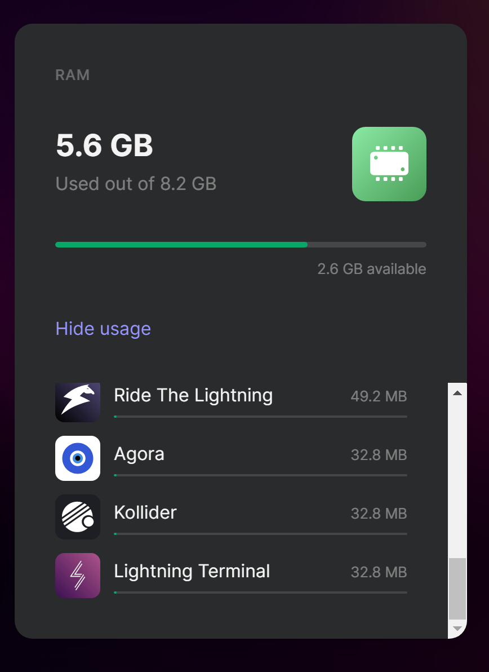Click the gray scrollbar thumb
489x672 pixels.
(457, 589)
